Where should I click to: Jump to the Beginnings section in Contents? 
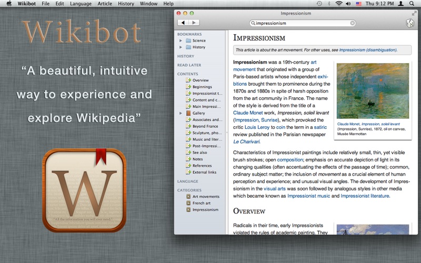pyautogui.click(x=202, y=87)
